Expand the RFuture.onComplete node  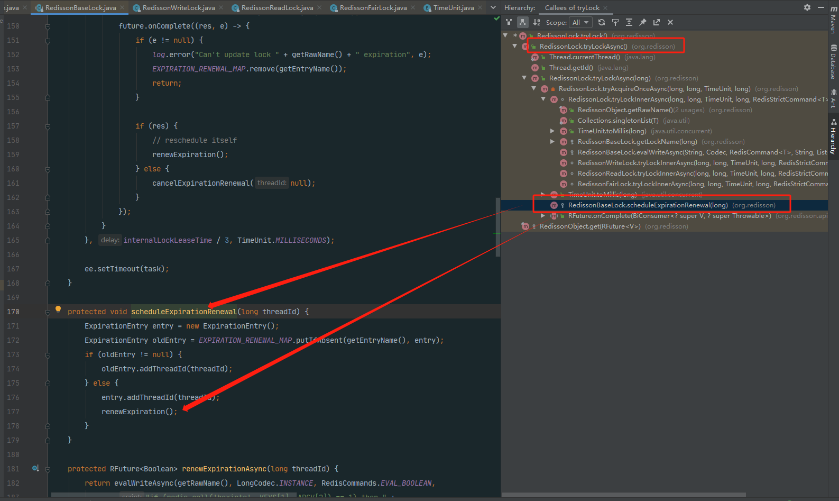click(543, 215)
